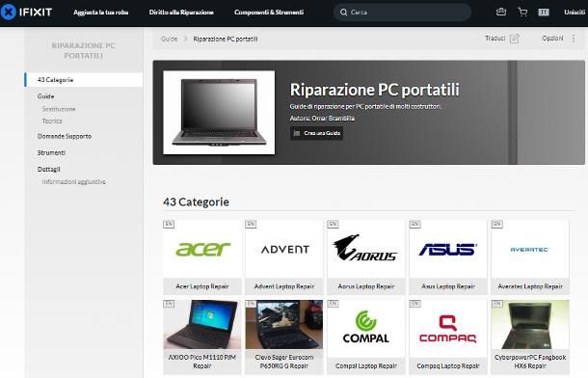This screenshot has height=378, width=588.
Task: Open the iFixit home logo
Action: [26, 12]
